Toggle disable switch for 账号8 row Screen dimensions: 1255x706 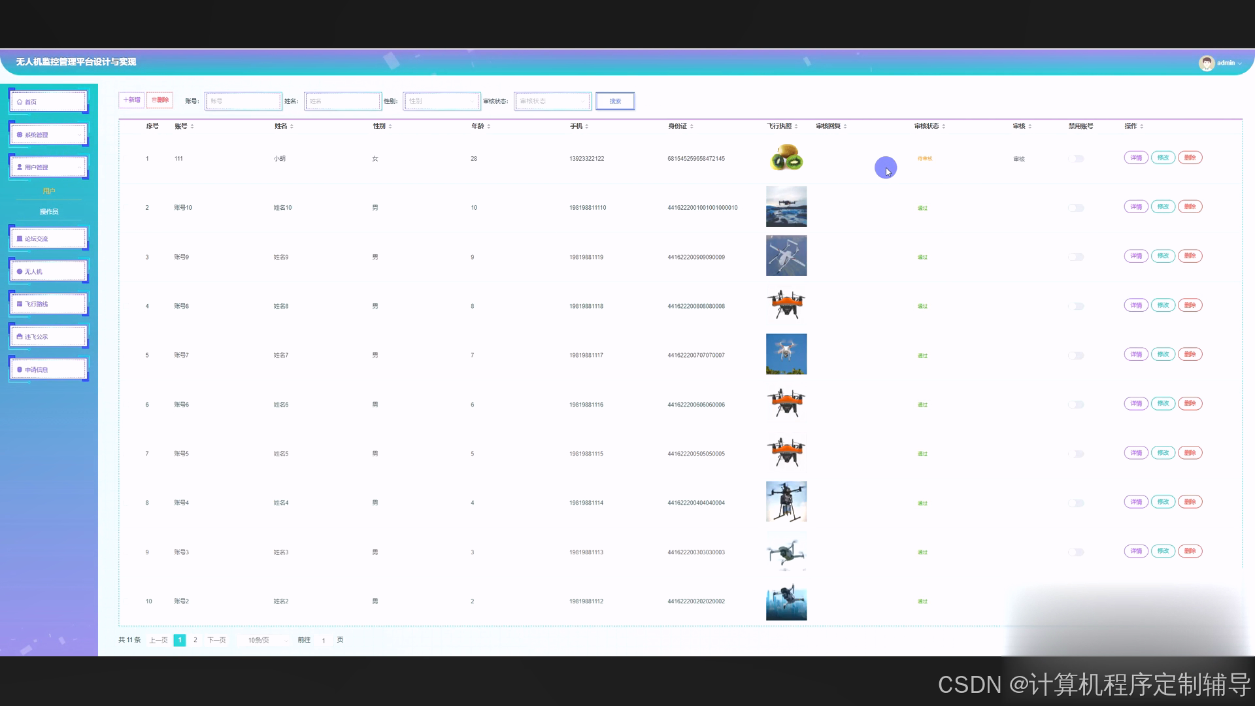tap(1076, 306)
